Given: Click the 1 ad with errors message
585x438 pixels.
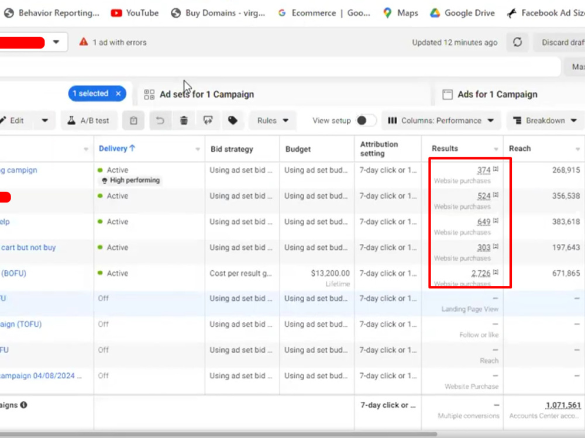Looking at the screenshot, I should coord(119,43).
